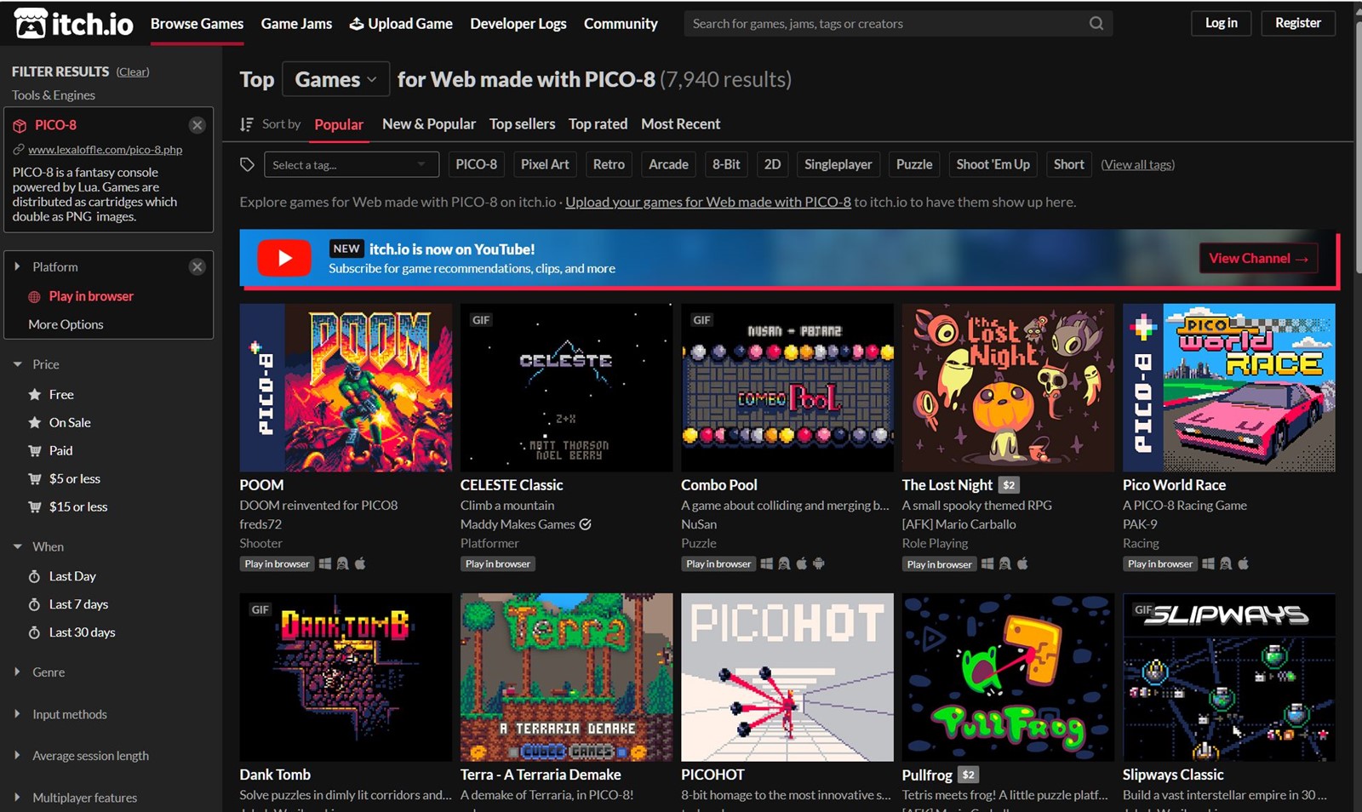This screenshot has height=812, width=1362.
Task: Open Developer Logs page
Action: (x=518, y=24)
